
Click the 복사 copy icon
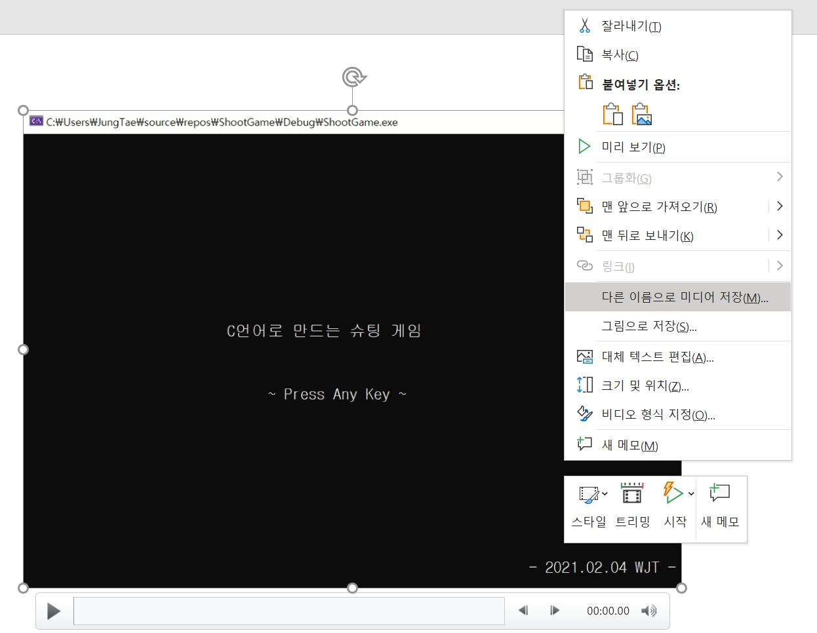point(584,54)
